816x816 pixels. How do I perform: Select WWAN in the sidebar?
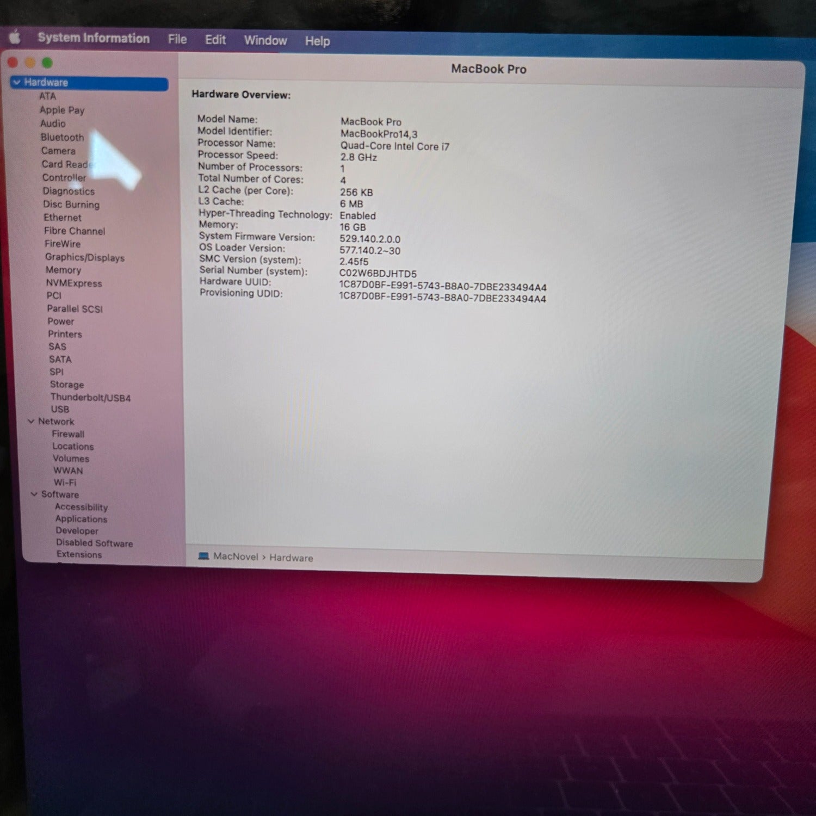[68, 471]
